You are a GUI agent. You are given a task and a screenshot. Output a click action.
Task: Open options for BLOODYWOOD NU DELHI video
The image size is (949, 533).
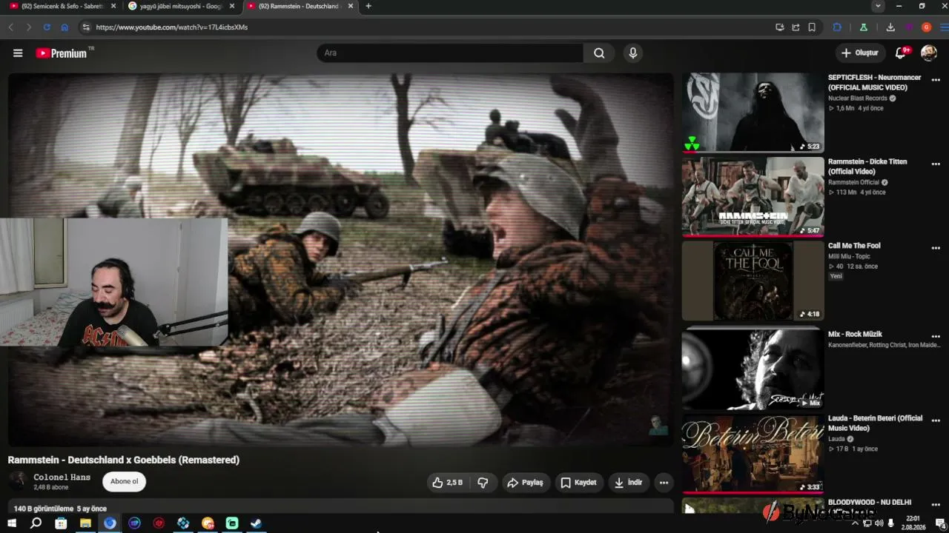click(936, 505)
